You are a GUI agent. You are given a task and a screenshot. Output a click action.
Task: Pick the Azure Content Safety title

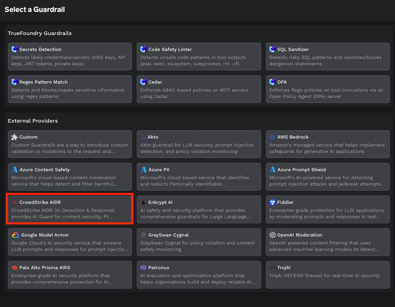point(45,170)
